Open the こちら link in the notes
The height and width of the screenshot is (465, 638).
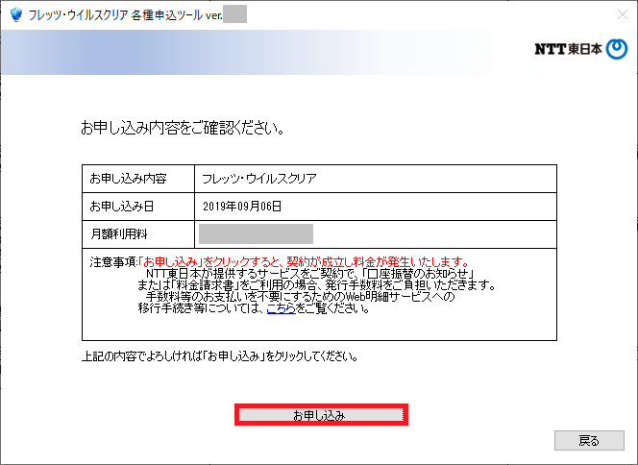pos(281,308)
